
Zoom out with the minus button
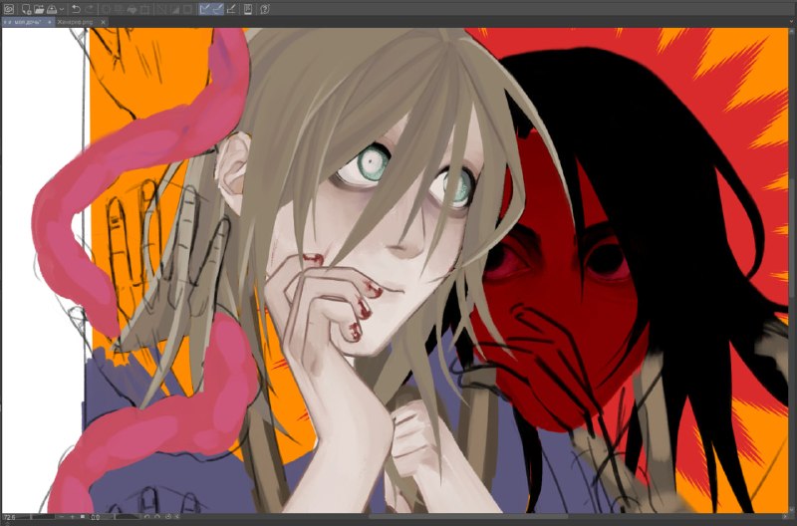[x=62, y=517]
